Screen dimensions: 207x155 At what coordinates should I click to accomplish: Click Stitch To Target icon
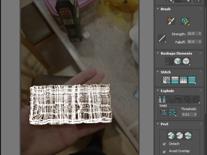[166, 80]
